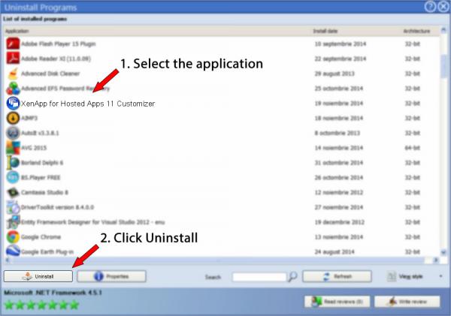This screenshot has width=451, height=316.
Task: Select the AVG 2015 row text
Action: [x=34, y=148]
